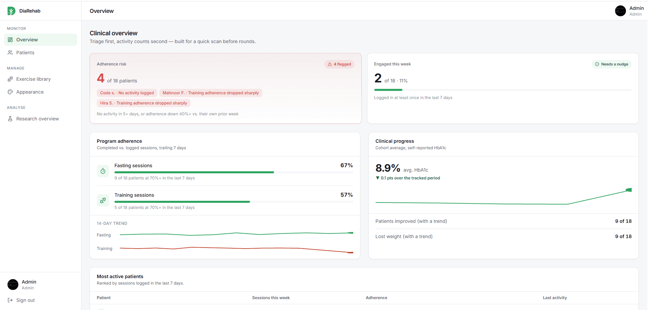Click the Sign out arrow icon
This screenshot has width=648, height=310.
coord(10,300)
